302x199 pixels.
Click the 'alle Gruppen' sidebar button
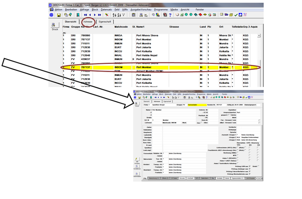[x=137, y=160]
